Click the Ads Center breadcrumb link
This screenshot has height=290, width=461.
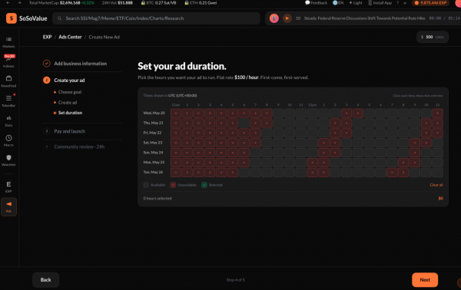tap(70, 37)
